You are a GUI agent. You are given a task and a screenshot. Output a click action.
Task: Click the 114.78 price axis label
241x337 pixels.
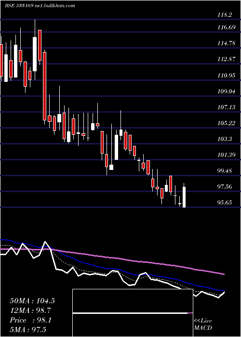226,43
